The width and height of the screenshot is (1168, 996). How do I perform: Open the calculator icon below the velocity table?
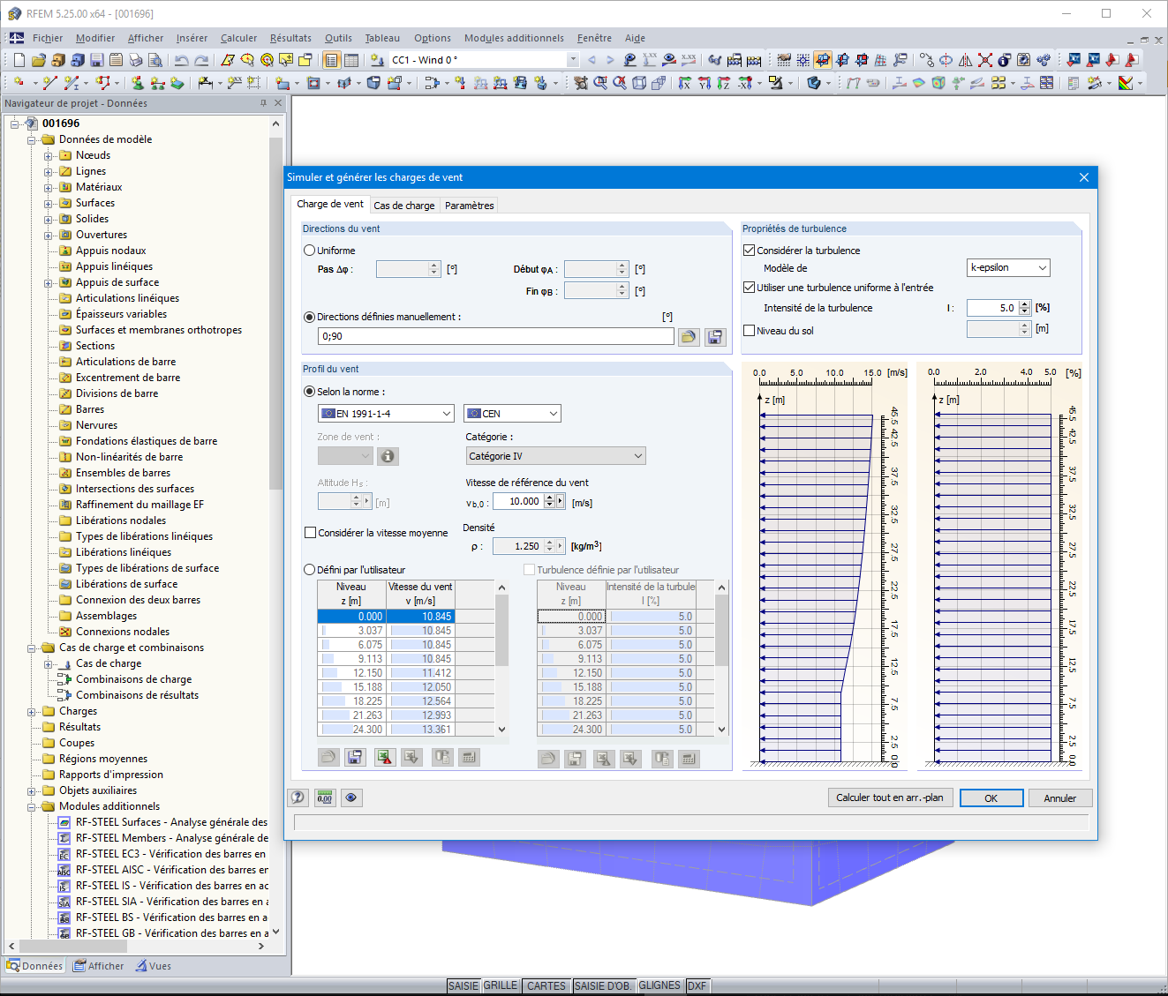469,756
